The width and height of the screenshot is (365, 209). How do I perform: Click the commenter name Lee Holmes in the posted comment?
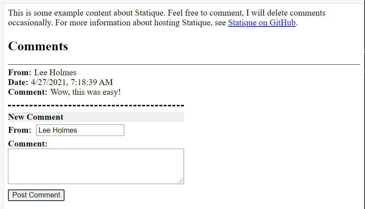point(55,73)
